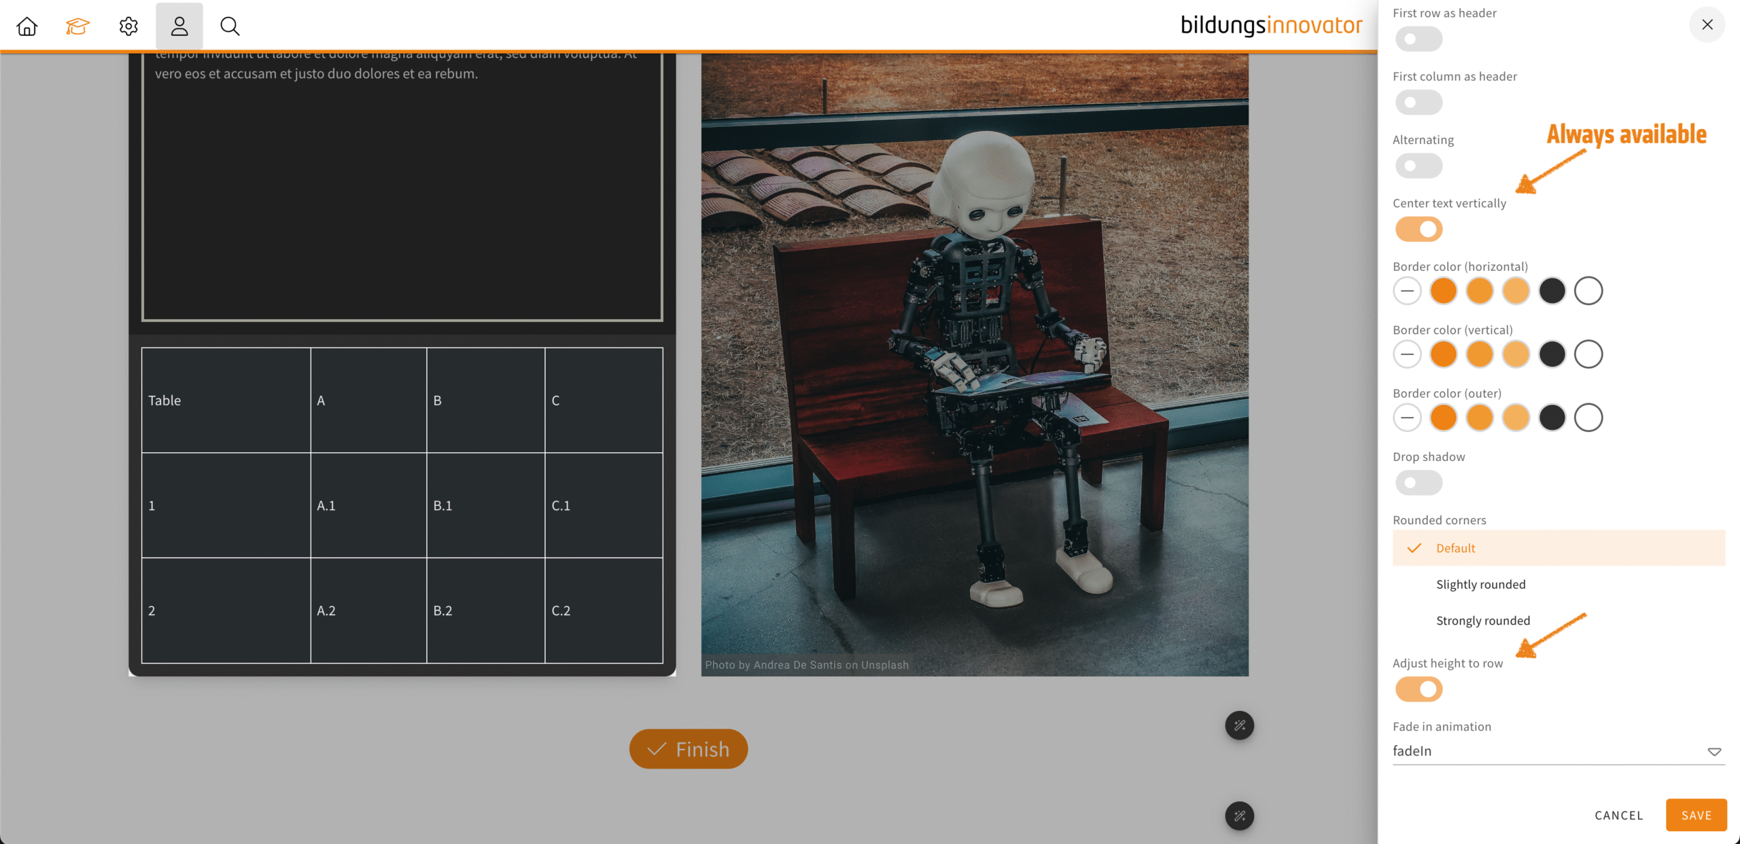The height and width of the screenshot is (844, 1740).
Task: Turn off Adjust height to row
Action: pos(1419,689)
